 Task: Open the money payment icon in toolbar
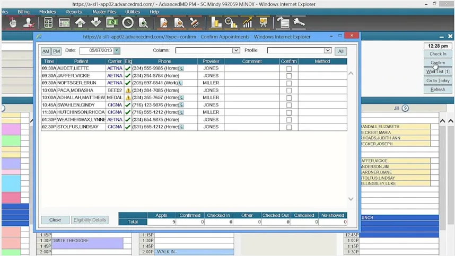click(112, 23)
